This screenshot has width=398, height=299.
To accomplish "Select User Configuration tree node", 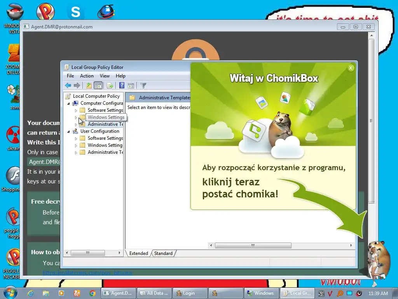I will [100, 131].
